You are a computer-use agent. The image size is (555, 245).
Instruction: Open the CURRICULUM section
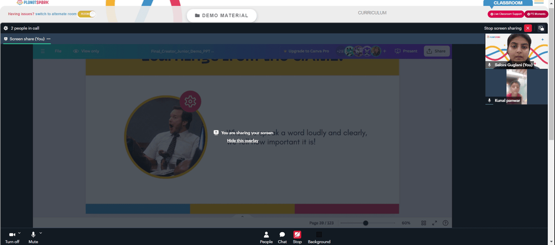pos(372,13)
